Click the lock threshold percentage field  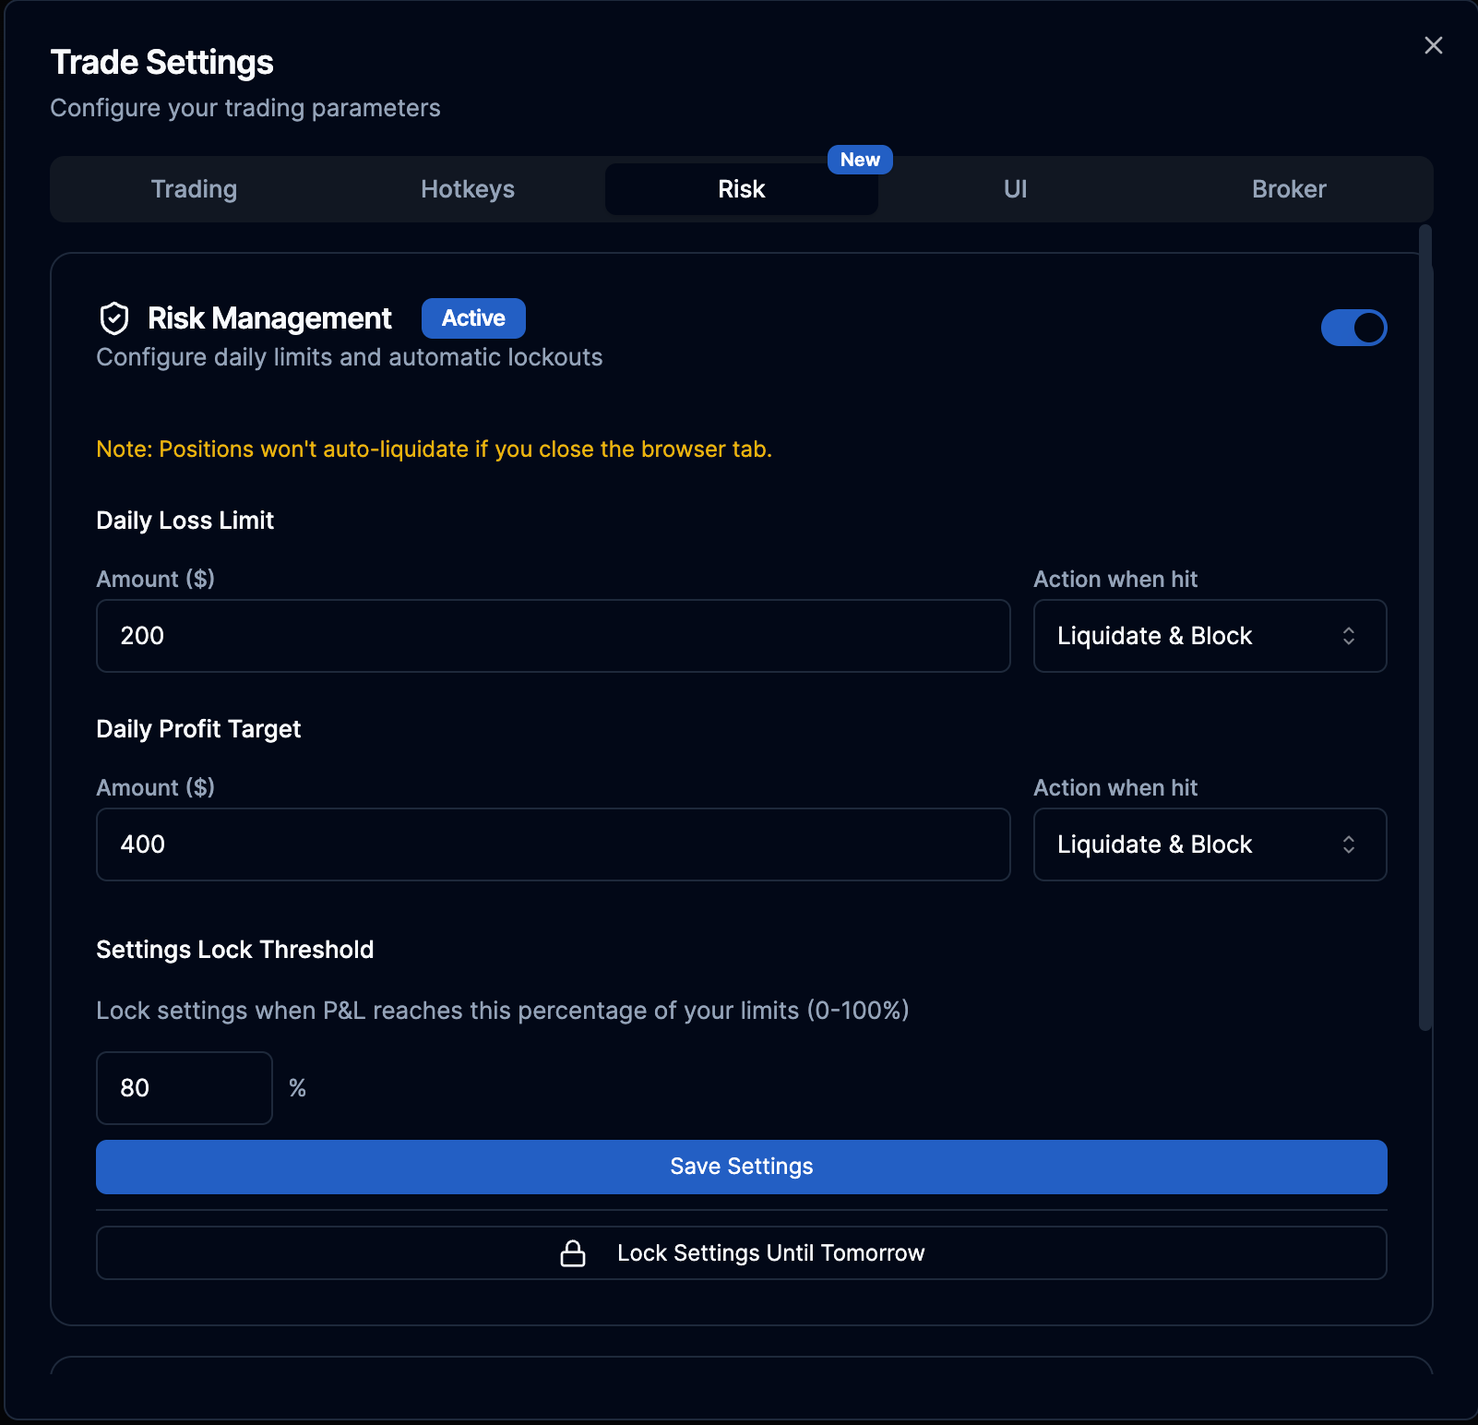click(185, 1088)
